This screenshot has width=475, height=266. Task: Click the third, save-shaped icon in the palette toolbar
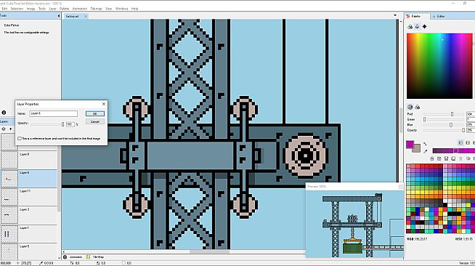(x=446, y=158)
